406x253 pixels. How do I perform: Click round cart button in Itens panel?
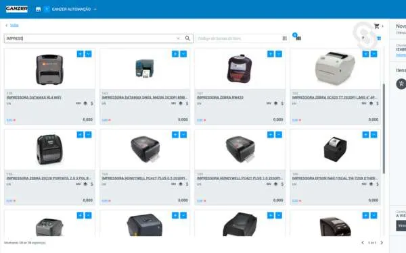pyautogui.click(x=401, y=84)
